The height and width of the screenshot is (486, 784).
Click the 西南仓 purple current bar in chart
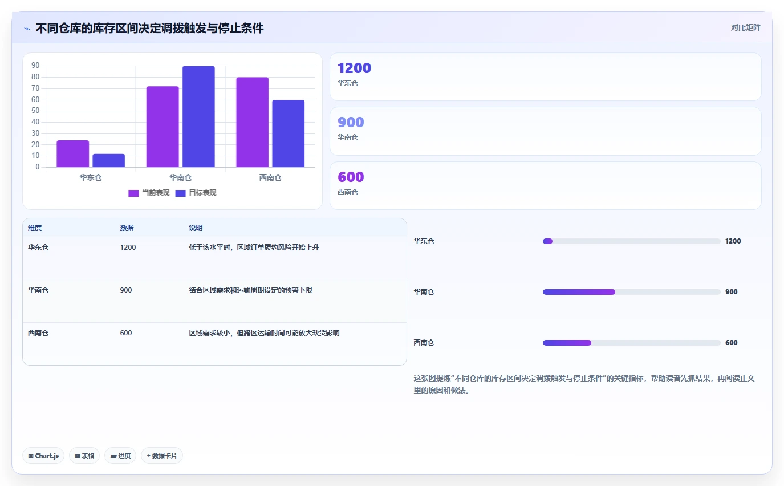click(253, 123)
